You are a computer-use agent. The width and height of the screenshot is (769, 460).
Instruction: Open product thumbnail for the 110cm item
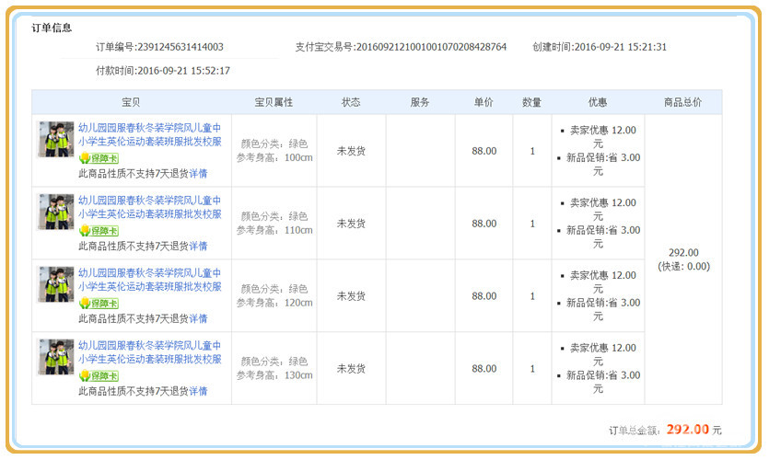[x=56, y=212]
